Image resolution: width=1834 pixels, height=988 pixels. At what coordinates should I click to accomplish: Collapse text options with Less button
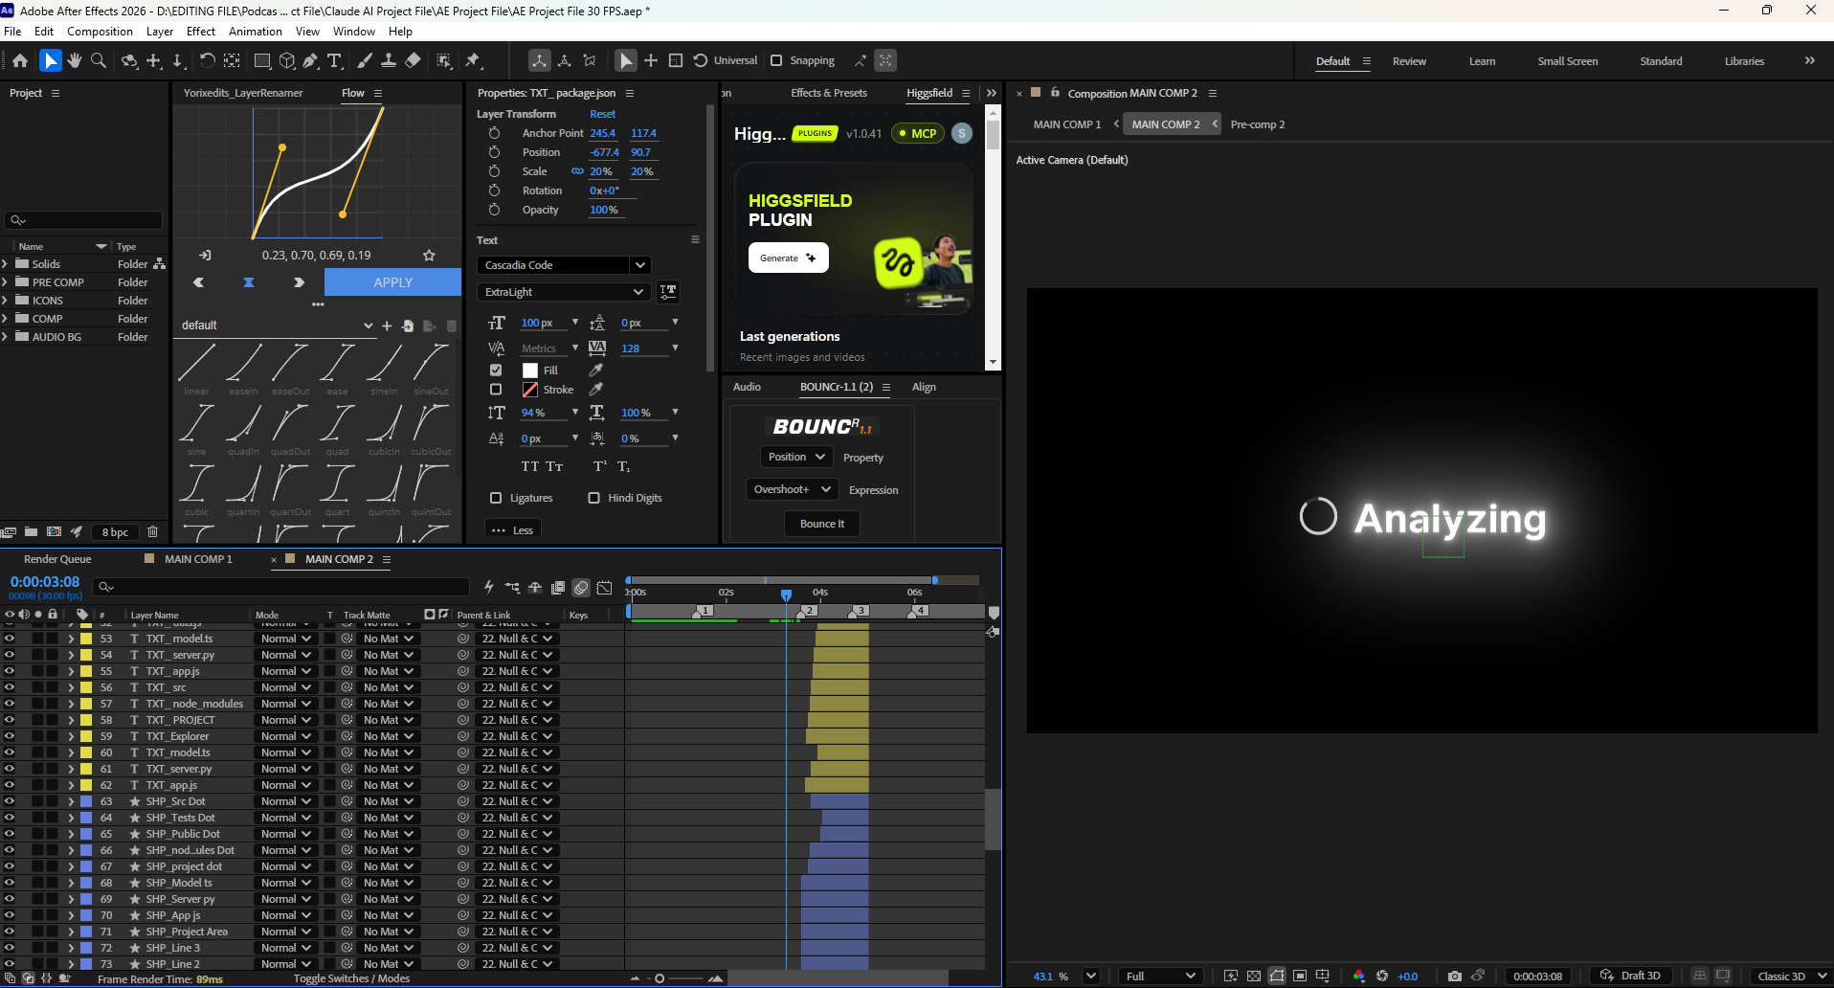[x=513, y=530]
